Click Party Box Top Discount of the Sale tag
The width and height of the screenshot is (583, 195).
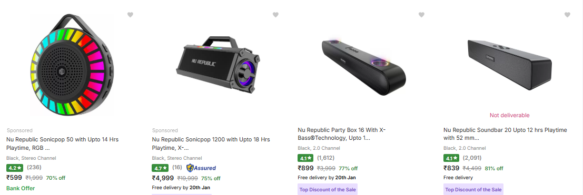tap(328, 189)
